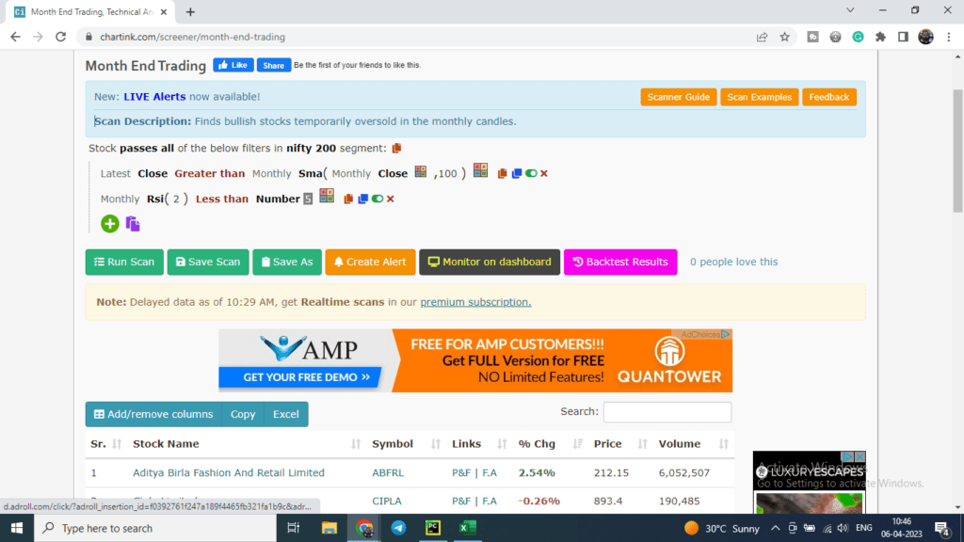Open the ABFRL symbol link
The image size is (964, 542).
click(388, 472)
